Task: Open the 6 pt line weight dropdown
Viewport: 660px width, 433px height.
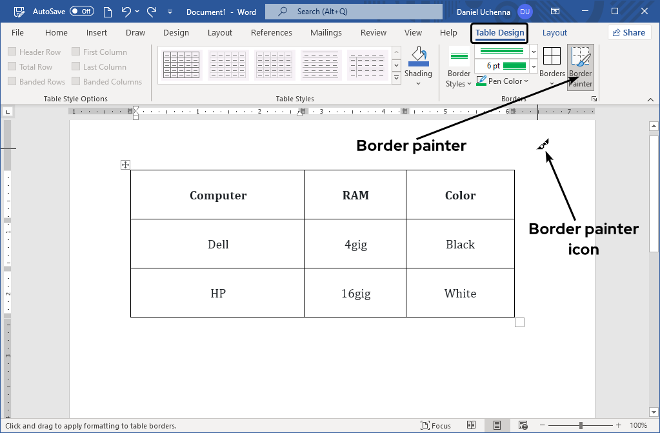Action: [533, 65]
